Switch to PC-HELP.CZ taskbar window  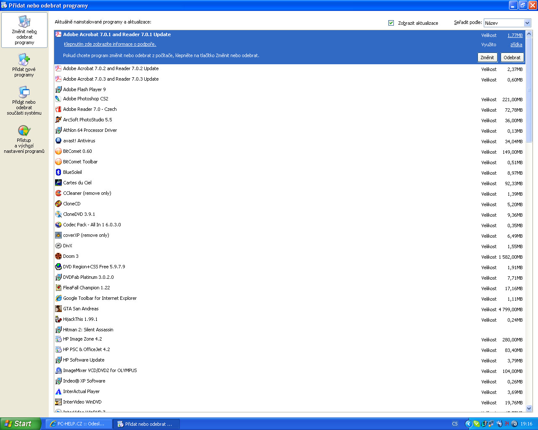click(79, 424)
